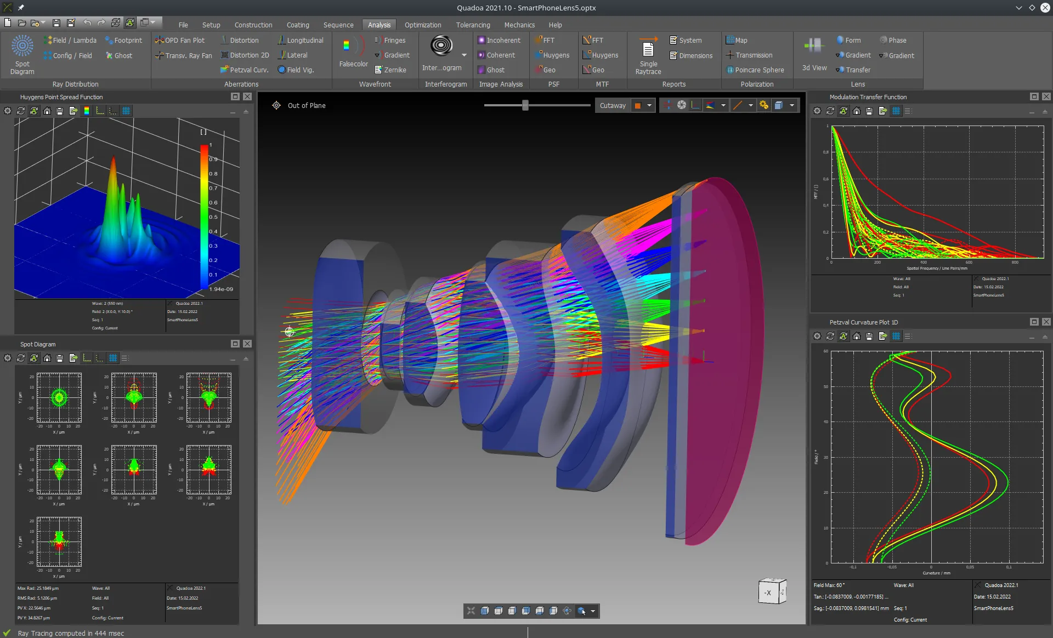This screenshot has height=638, width=1053.
Task: Open the Interferogram options dropdown arrow
Action: tap(464, 55)
